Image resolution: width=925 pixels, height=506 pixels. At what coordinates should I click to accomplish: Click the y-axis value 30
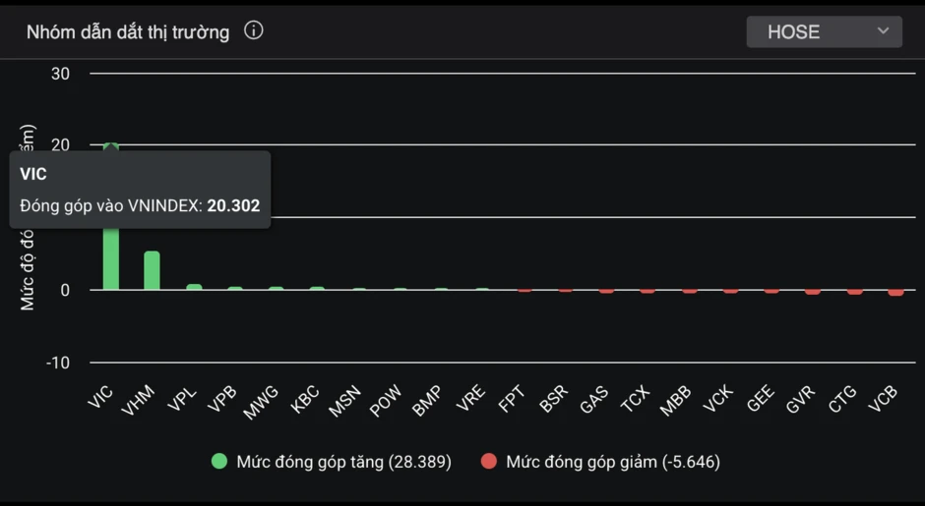(60, 74)
